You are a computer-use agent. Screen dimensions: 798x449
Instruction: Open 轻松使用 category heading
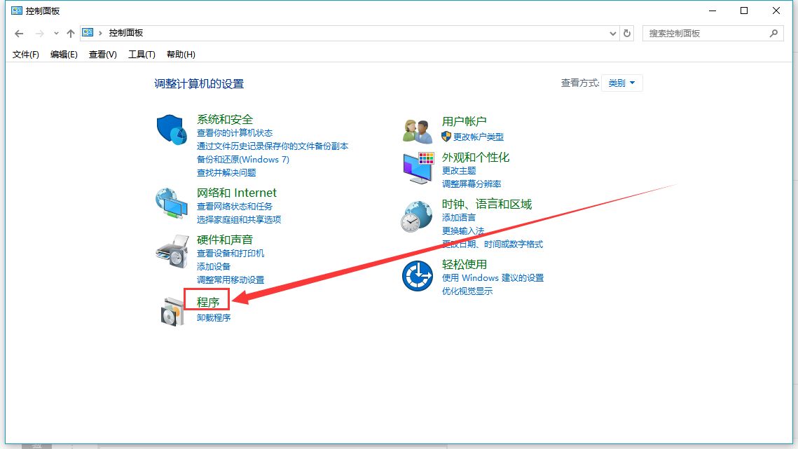464,265
